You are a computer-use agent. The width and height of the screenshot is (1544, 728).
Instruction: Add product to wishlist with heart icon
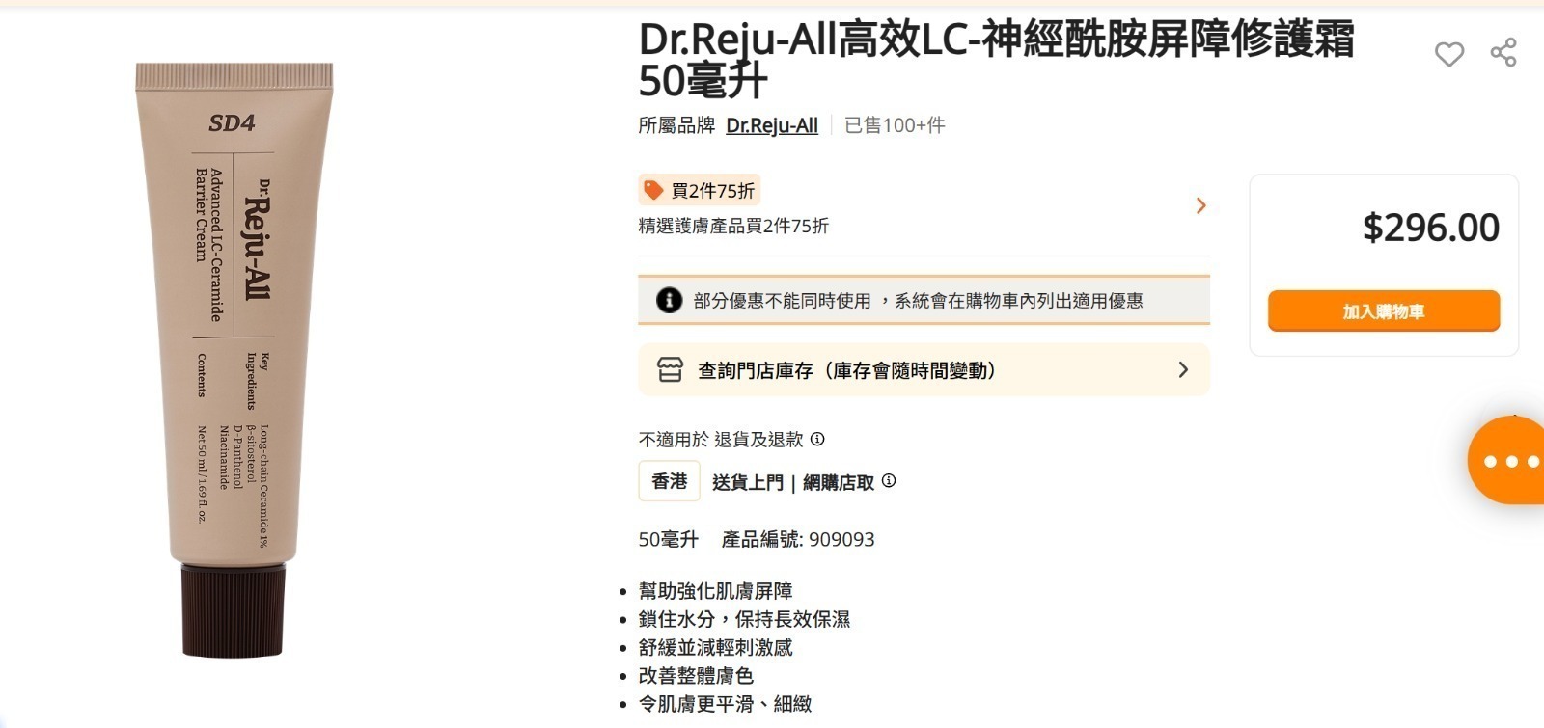(1448, 54)
